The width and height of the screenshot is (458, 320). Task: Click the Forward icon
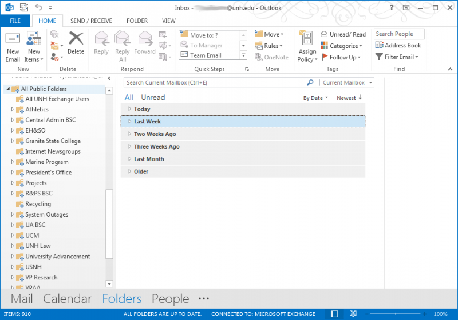145,44
